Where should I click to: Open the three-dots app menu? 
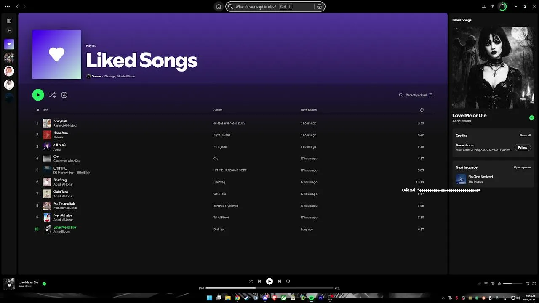pyautogui.click(x=7, y=7)
